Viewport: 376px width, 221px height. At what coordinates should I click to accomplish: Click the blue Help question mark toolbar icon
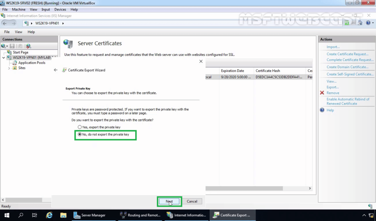[x=368, y=23]
